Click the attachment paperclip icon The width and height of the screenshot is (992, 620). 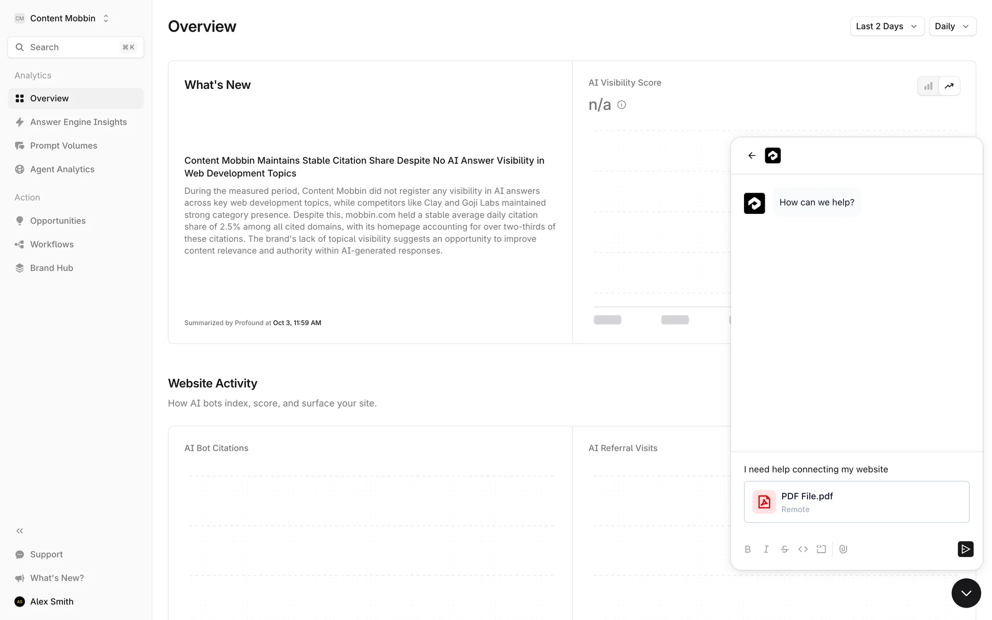coord(843,549)
